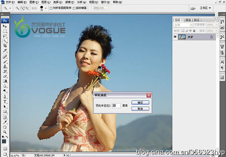Choose subtract from selection mode
This screenshot has width=226, height=157.
click(x=27, y=8)
